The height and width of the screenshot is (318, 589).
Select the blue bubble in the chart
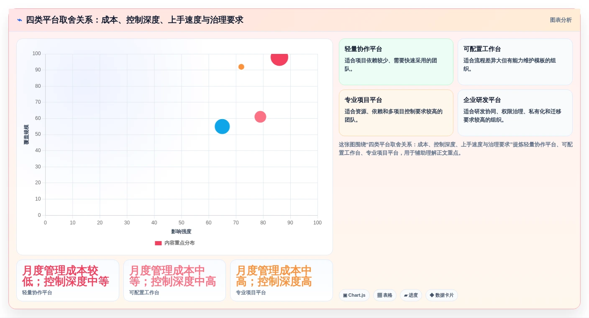(x=222, y=126)
